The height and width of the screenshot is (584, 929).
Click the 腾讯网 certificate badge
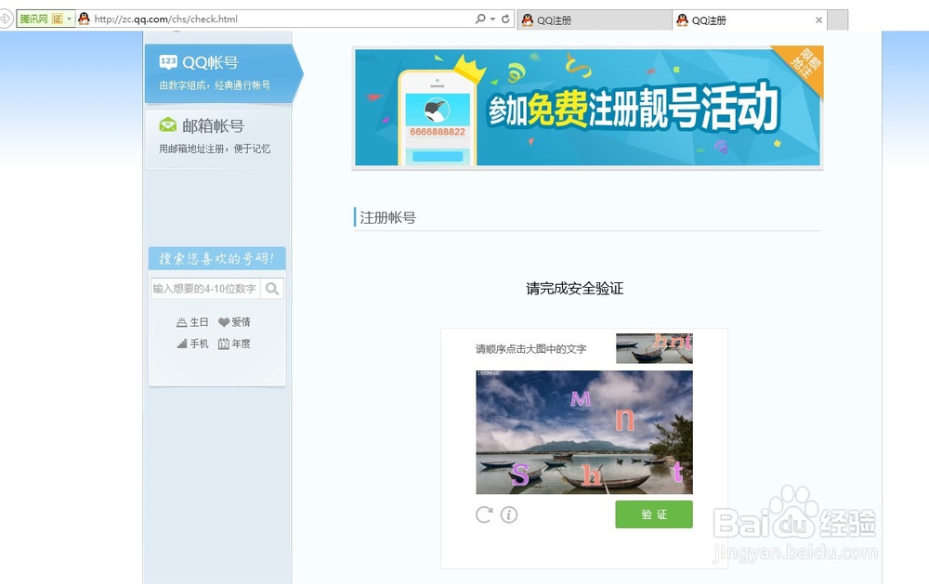point(41,19)
